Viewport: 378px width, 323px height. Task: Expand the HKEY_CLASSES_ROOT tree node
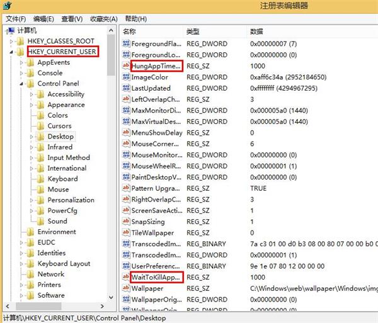(12, 41)
